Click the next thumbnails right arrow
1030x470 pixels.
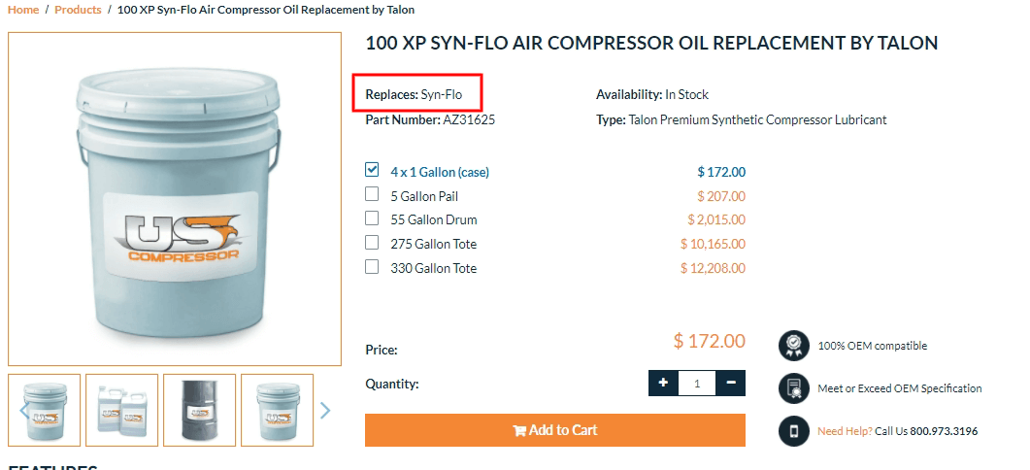(325, 411)
